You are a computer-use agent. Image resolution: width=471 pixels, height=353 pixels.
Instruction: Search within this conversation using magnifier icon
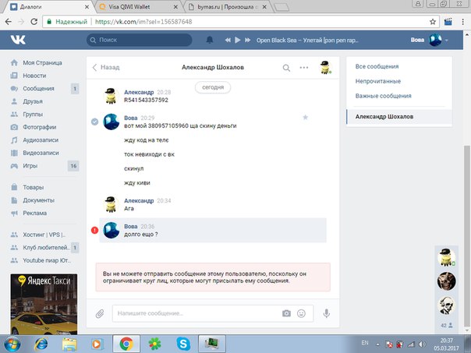[x=286, y=68]
